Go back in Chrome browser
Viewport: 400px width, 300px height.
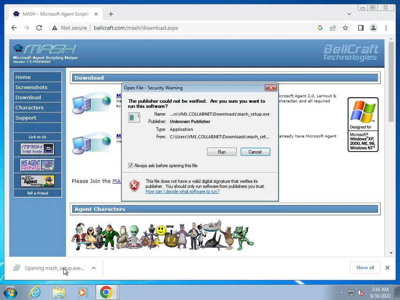[14, 28]
